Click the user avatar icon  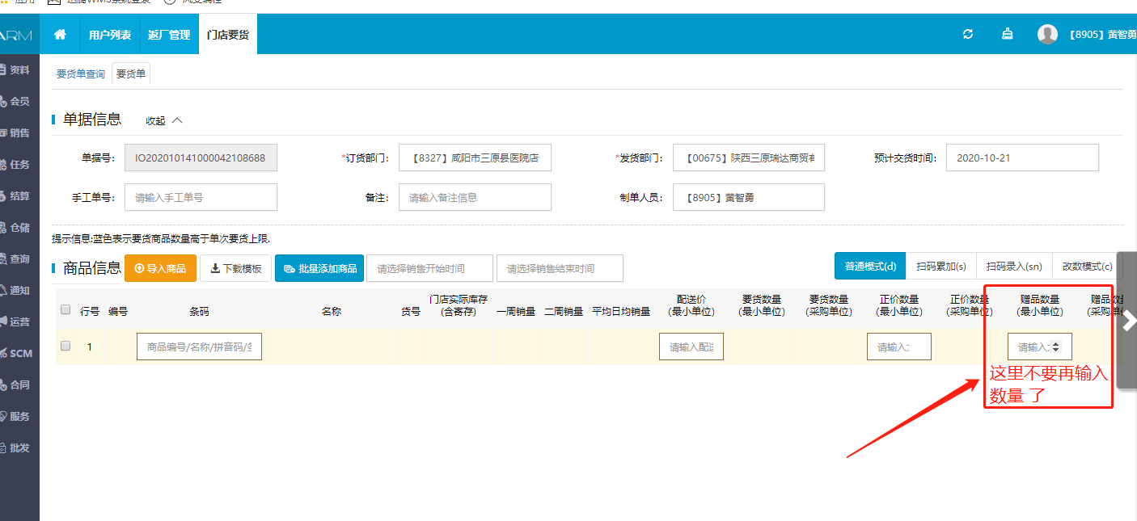[x=1047, y=34]
